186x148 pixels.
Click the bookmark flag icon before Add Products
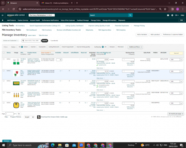(3, 20)
